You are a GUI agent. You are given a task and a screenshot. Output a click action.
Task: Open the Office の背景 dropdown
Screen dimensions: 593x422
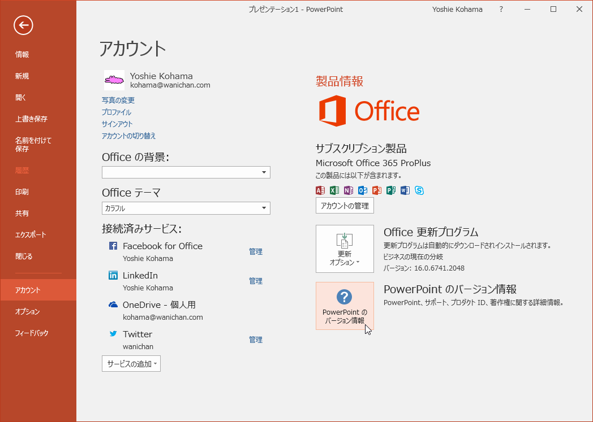186,172
